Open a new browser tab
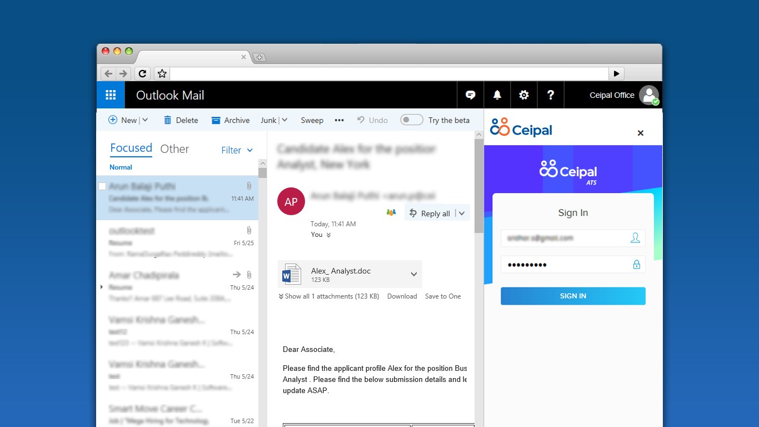Viewport: 759px width, 427px height. 259,57
